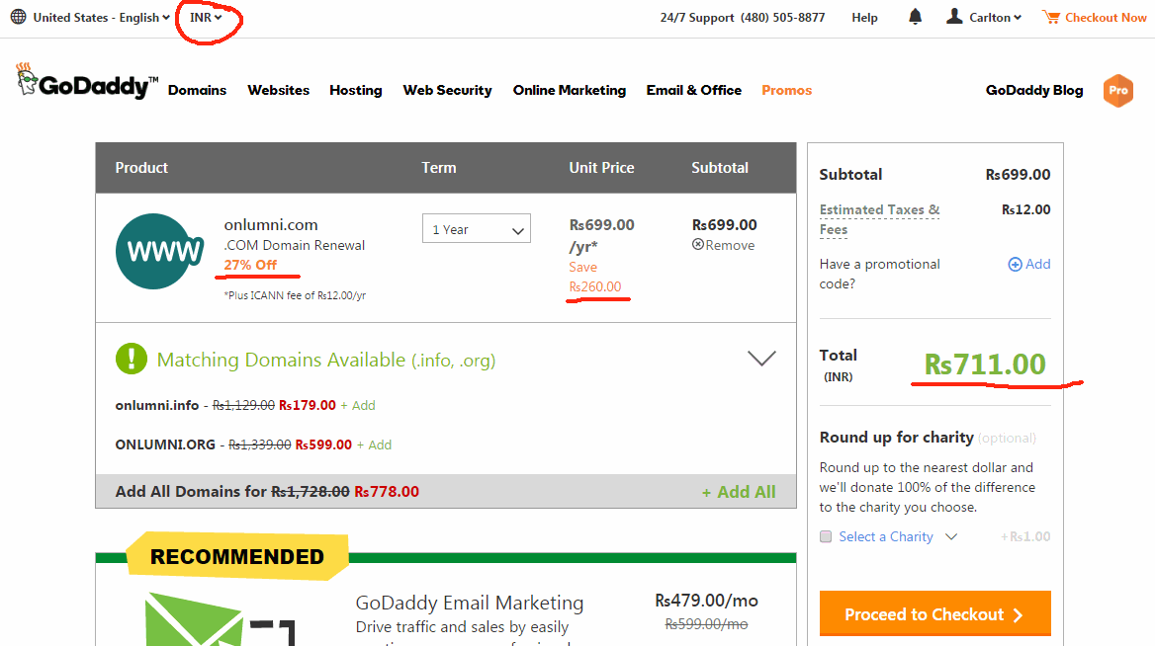Image resolution: width=1155 pixels, height=646 pixels.
Task: Click the user profile silhouette icon
Action: pyautogui.click(x=954, y=16)
